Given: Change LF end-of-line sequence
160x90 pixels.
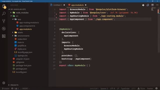Looking at the screenshot, I should coord(118,88).
